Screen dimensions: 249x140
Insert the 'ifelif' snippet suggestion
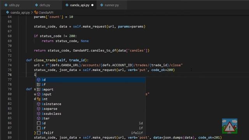pos(90,133)
